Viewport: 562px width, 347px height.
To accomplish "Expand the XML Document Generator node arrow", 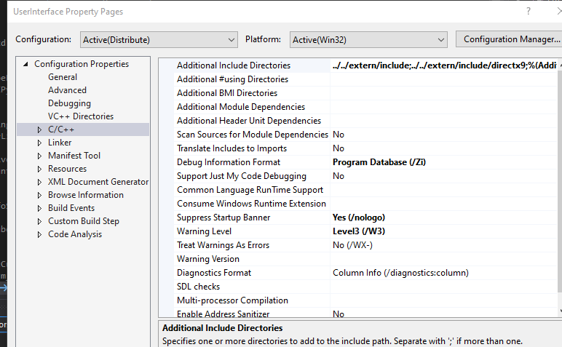I will point(39,182).
